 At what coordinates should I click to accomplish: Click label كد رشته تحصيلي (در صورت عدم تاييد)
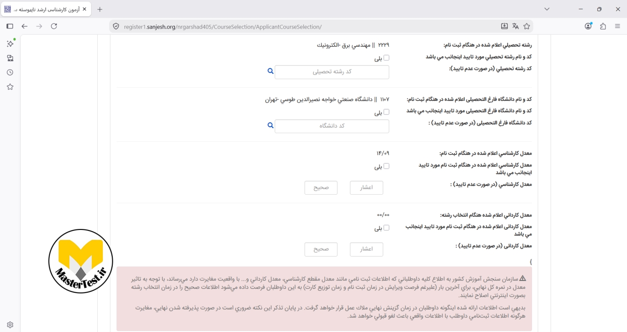tap(490, 68)
